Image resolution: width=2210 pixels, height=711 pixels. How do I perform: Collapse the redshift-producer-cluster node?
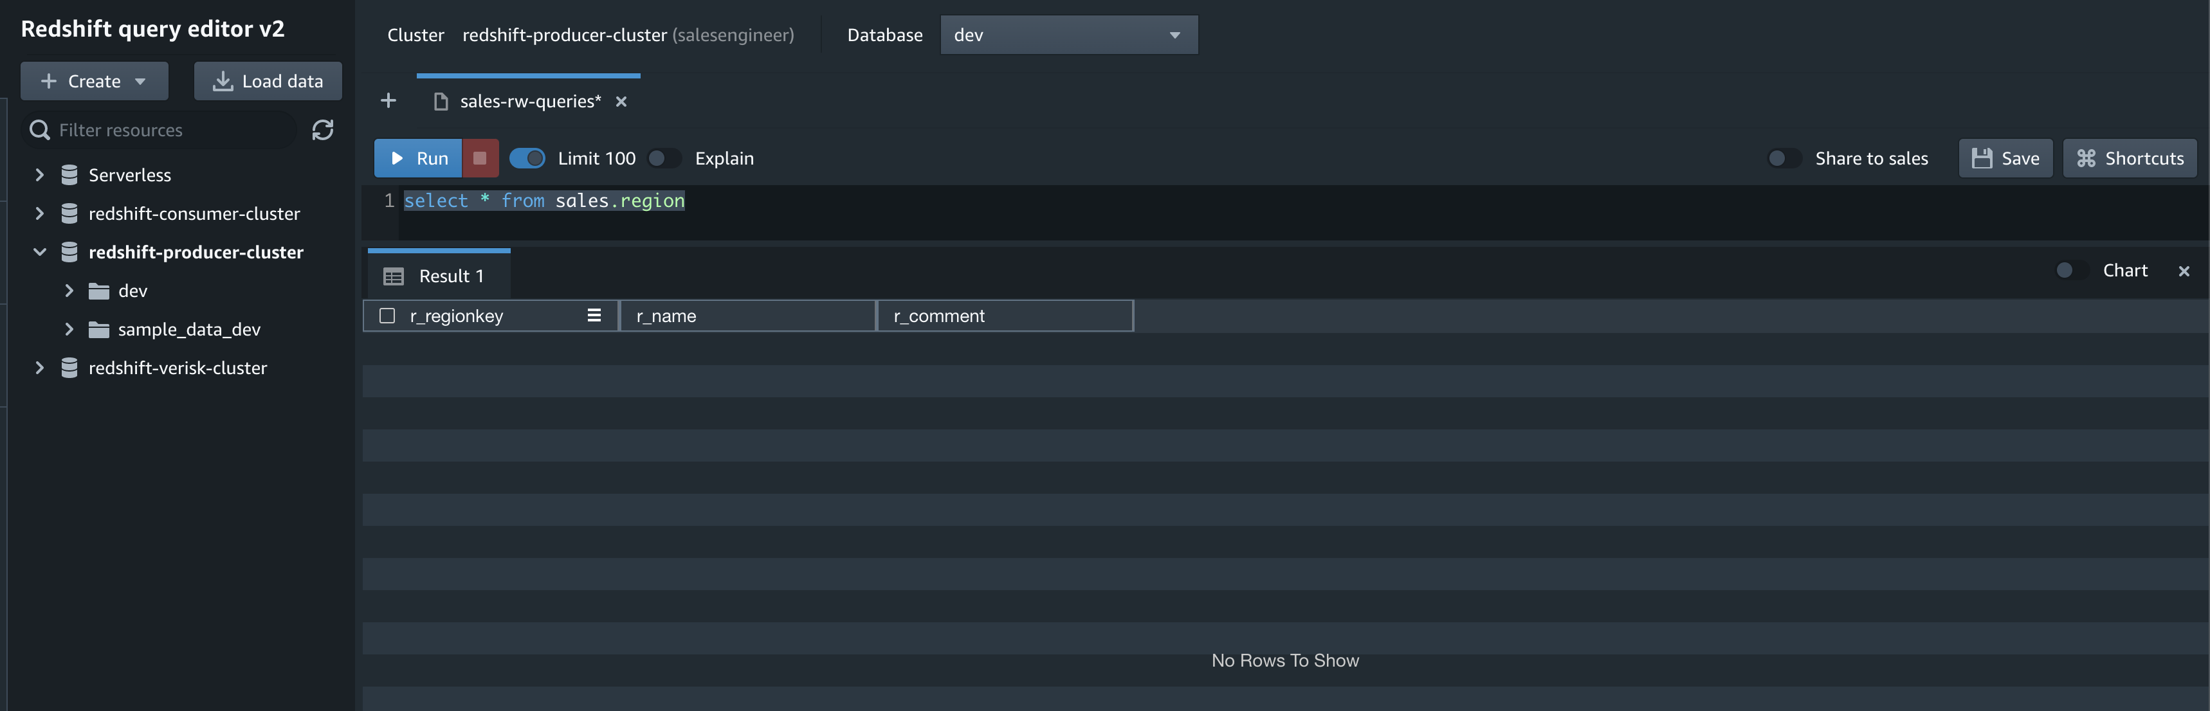[x=39, y=252]
